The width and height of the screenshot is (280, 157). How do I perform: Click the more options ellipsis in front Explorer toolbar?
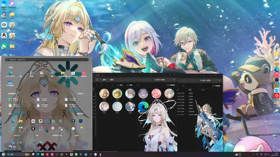tap(138, 85)
